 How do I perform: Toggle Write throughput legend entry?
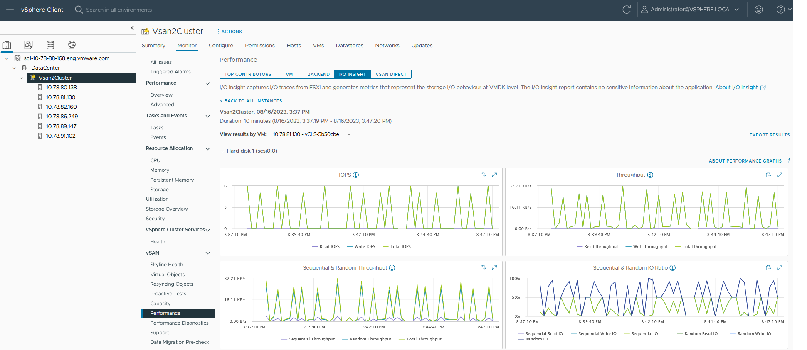click(x=646, y=247)
